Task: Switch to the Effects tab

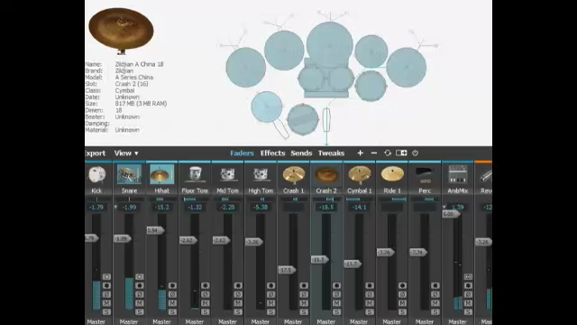Action: click(272, 153)
